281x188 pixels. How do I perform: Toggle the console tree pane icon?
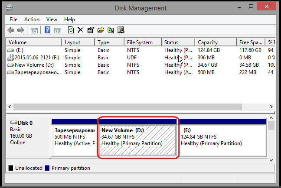click(34, 30)
